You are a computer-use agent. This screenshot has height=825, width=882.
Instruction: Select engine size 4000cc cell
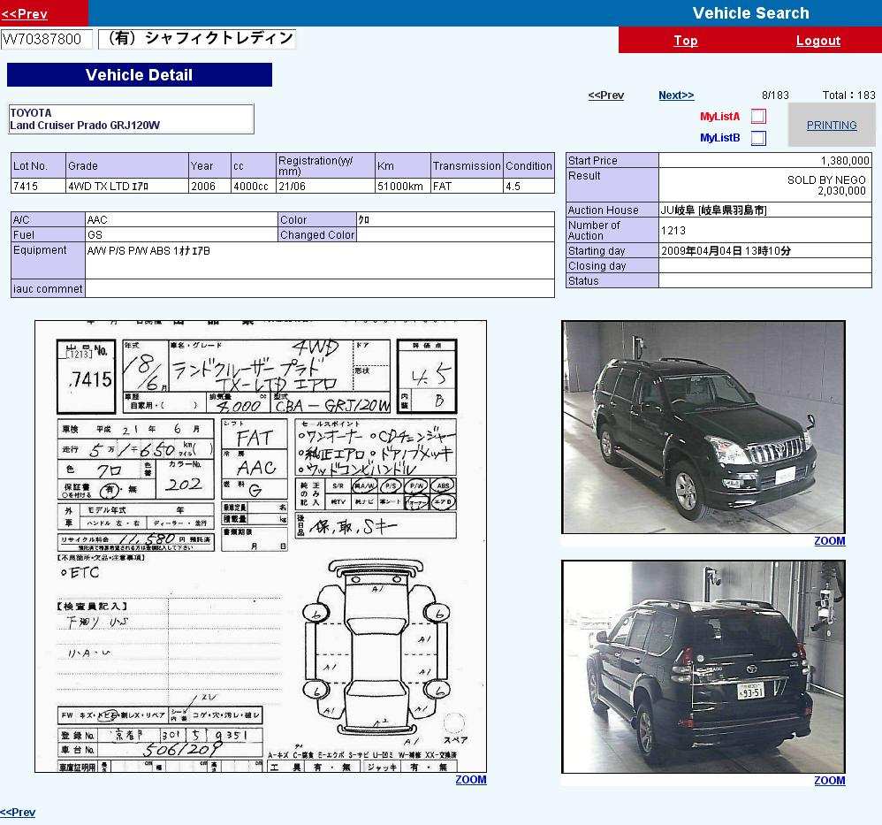coord(253,187)
